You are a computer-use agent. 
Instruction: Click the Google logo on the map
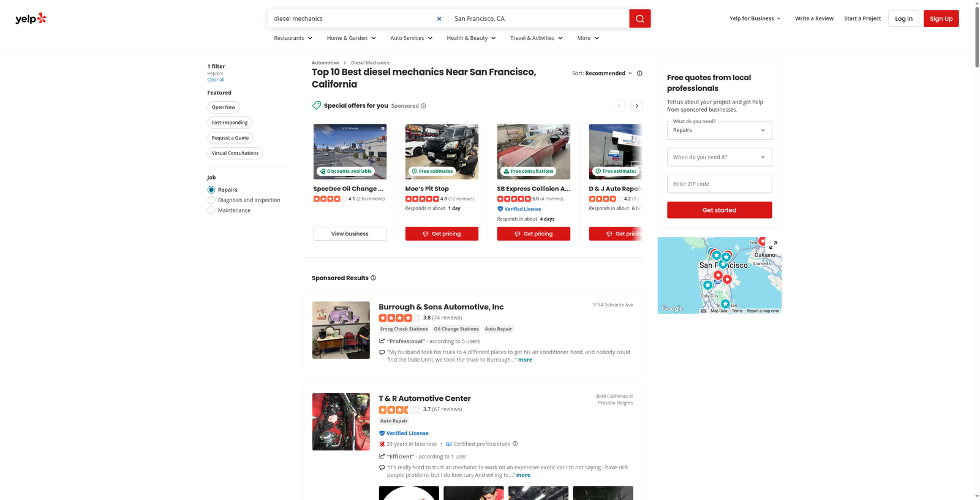coord(672,308)
